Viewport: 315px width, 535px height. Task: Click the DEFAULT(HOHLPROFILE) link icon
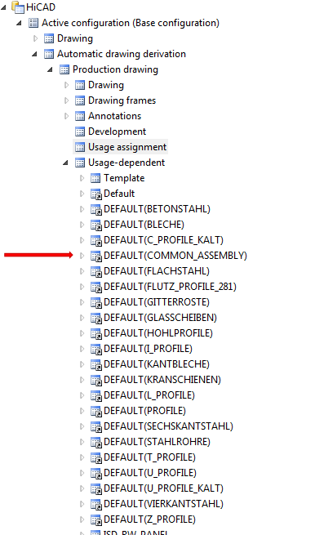[96, 334]
